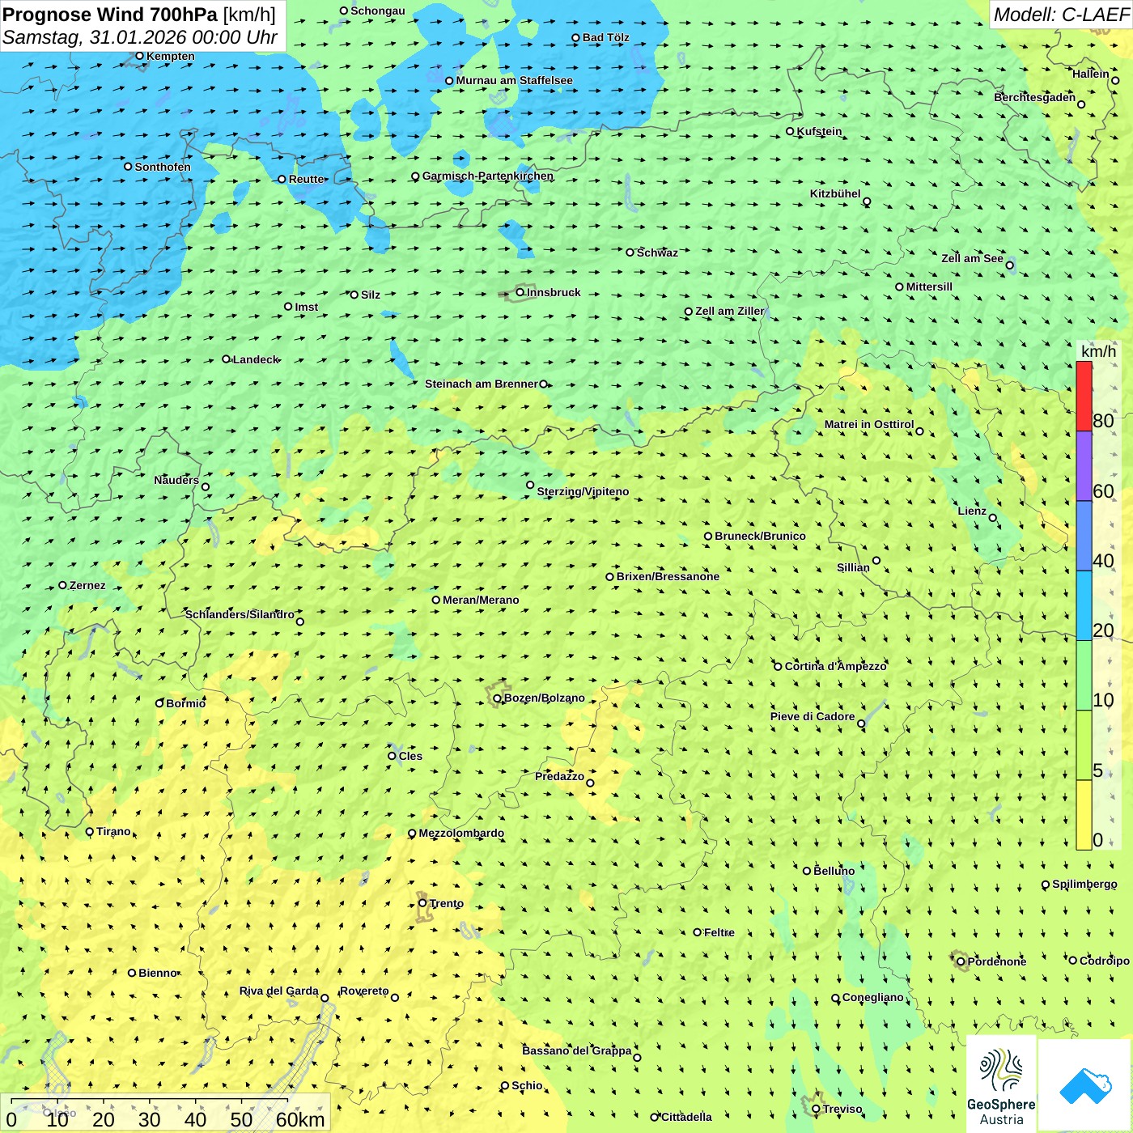The image size is (1133, 1133).
Task: Click the light blue 20-40 legend swatch
Action: pyautogui.click(x=1084, y=605)
